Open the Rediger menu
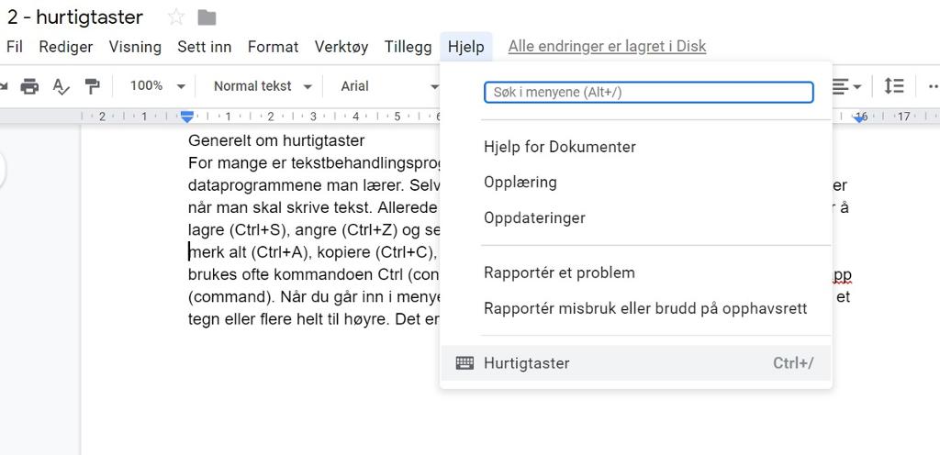The image size is (940, 455). pos(66,47)
